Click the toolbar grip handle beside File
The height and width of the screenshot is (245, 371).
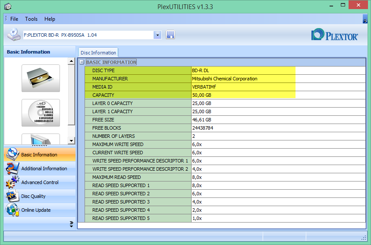6,19
